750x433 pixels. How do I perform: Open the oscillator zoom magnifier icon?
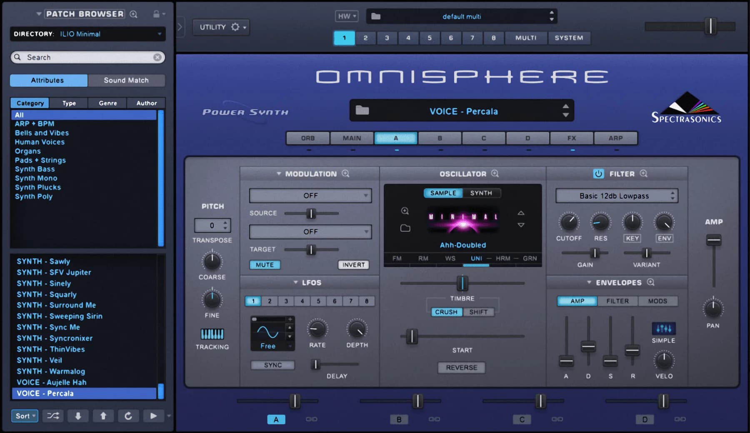[x=495, y=173]
